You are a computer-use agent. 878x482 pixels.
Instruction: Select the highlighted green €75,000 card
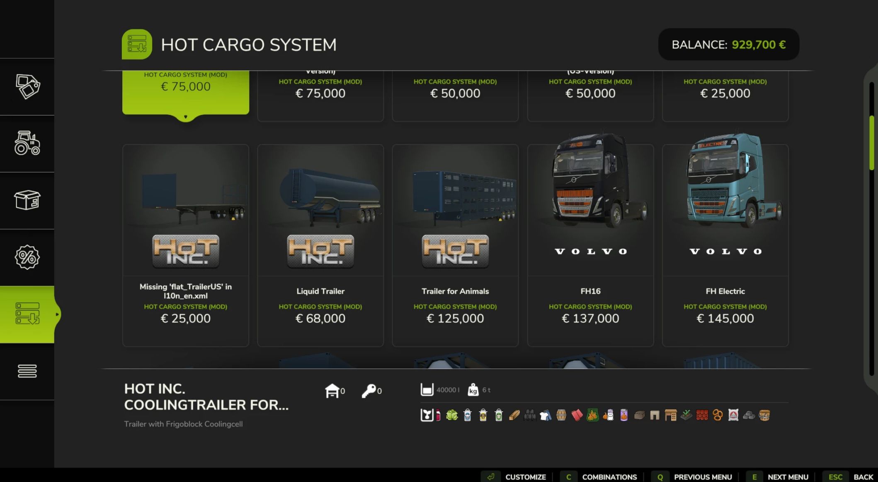point(186,93)
